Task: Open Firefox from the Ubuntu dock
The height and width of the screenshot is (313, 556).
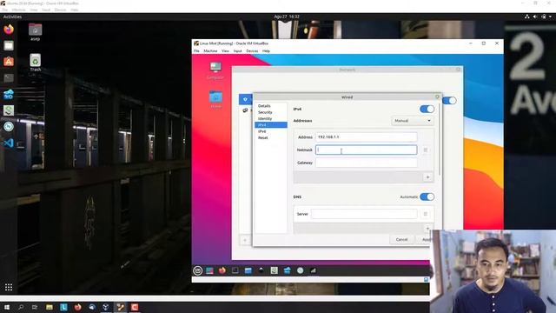Action: [9, 29]
